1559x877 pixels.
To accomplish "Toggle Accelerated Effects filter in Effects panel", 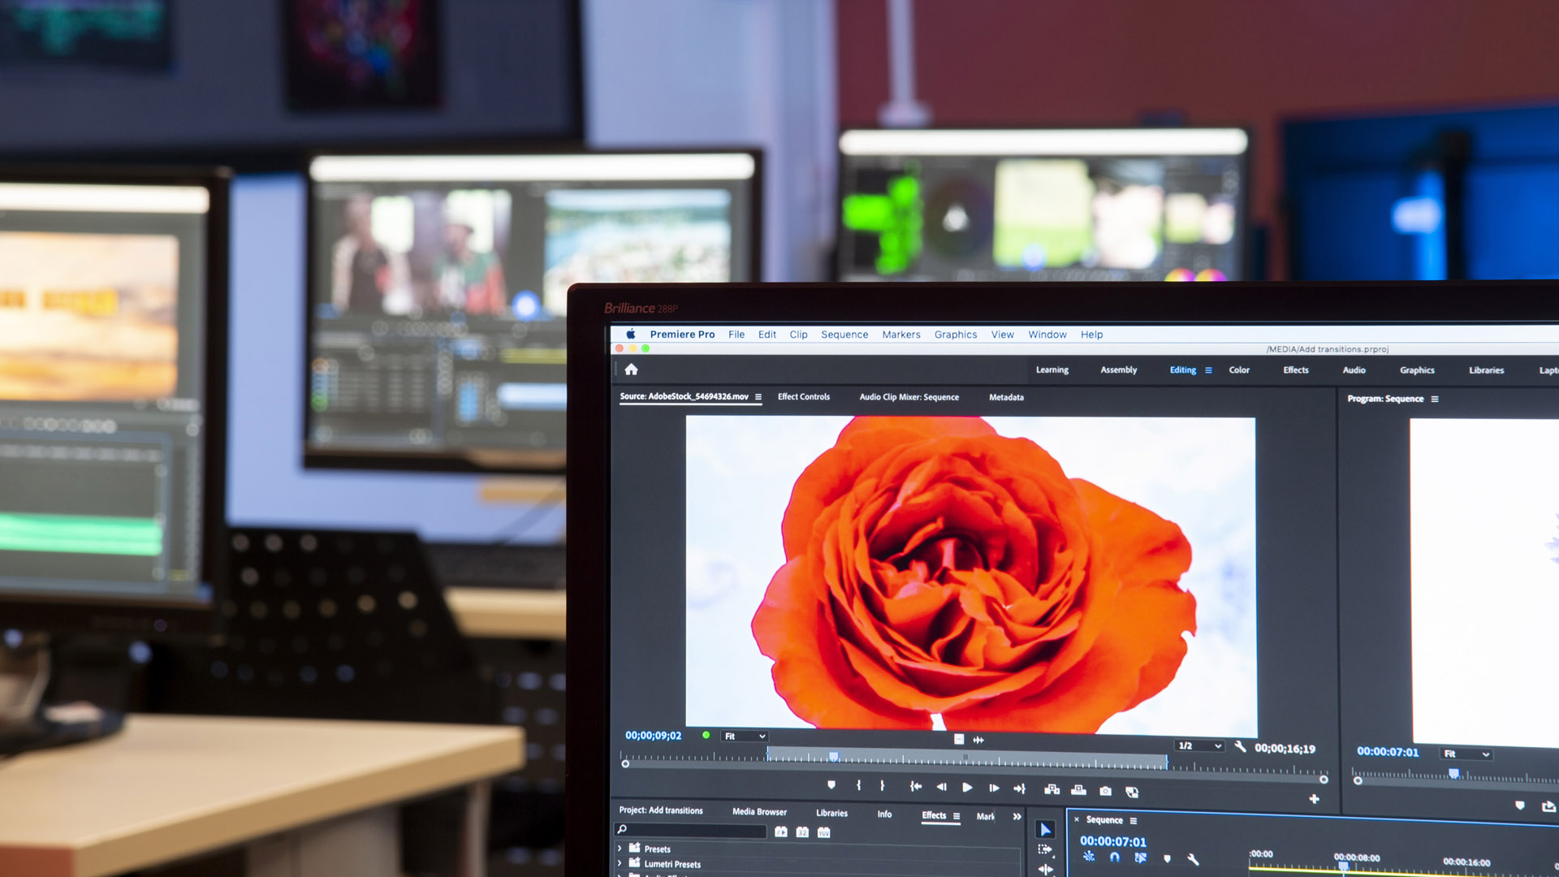I will (780, 832).
